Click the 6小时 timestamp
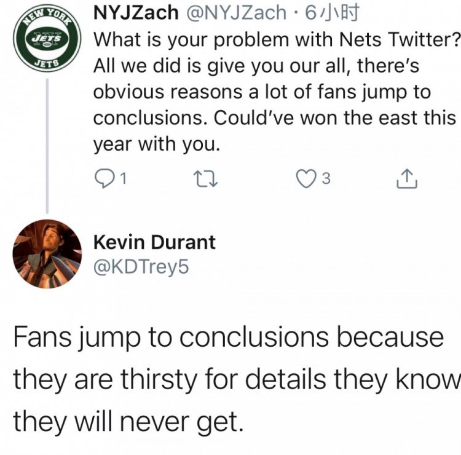461x455 pixels. (333, 11)
